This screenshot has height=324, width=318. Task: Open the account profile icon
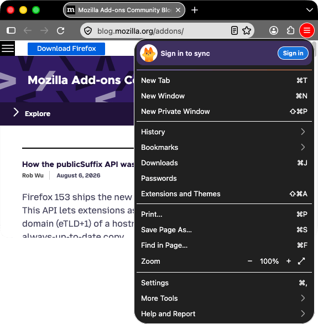(274, 30)
